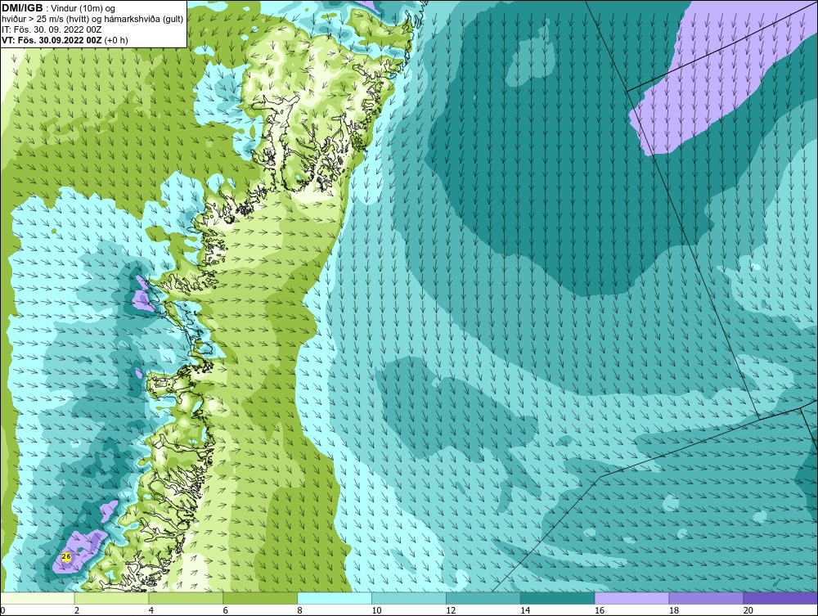Image resolution: width=818 pixels, height=616 pixels.
Task: Select the 4–6 m/s green legend swatch
Action: [x=186, y=598]
